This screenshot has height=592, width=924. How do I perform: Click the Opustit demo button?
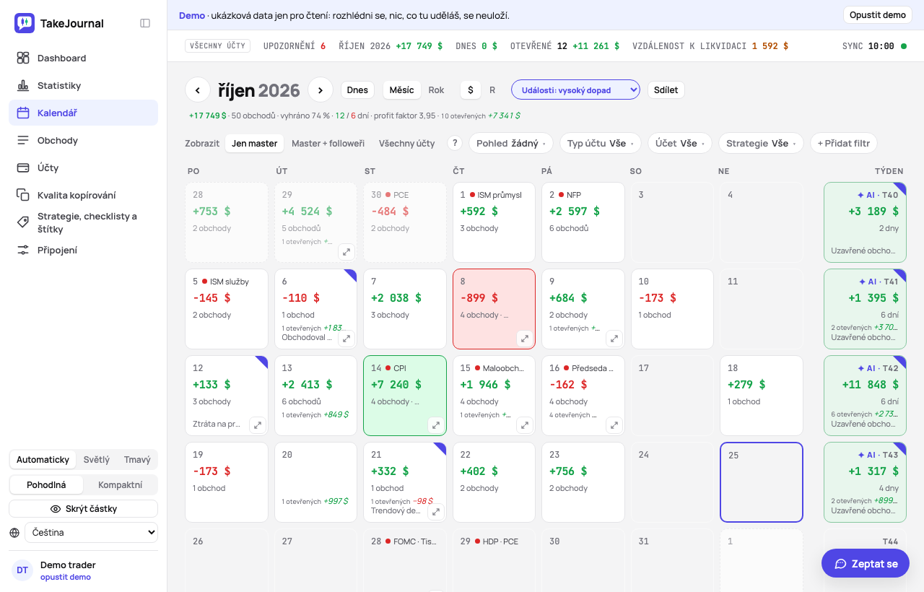click(877, 15)
